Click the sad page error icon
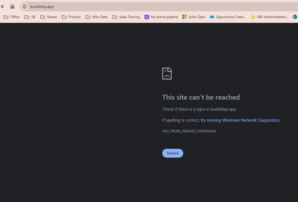This screenshot has width=298, height=202. click(167, 74)
